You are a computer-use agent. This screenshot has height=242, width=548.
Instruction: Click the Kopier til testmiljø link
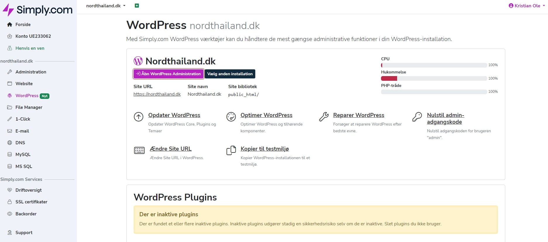(x=265, y=149)
